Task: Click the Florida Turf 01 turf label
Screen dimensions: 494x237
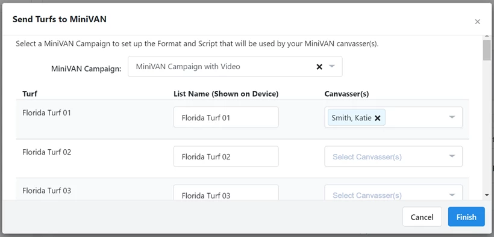Action: point(46,112)
